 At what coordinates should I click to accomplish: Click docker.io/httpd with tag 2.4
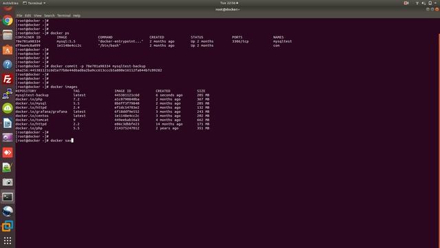[31, 107]
